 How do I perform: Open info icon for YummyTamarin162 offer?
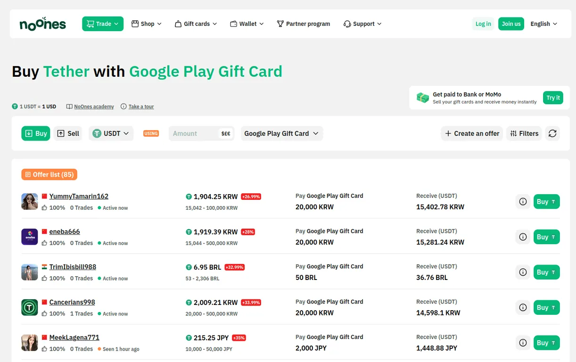tap(523, 202)
